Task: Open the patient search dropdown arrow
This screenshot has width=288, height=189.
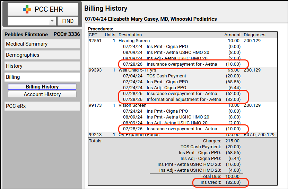Action: pos(52,21)
